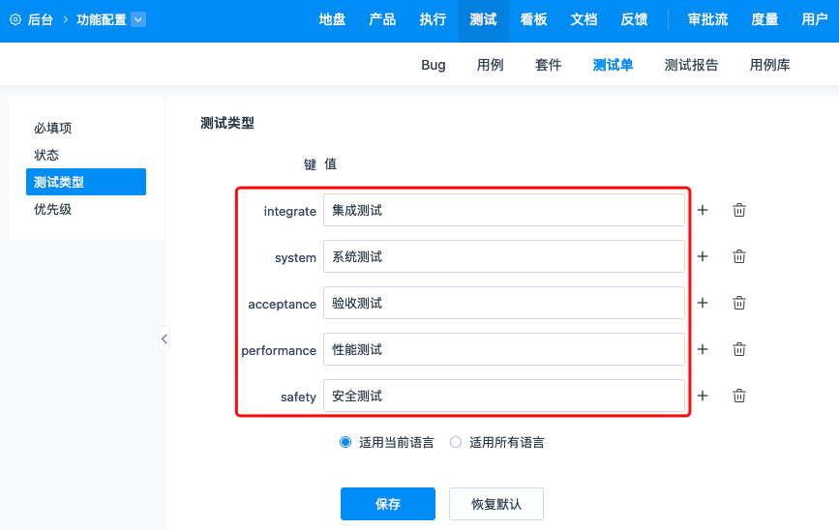Add a row after the performance entry
The height and width of the screenshot is (530, 839).
point(703,349)
